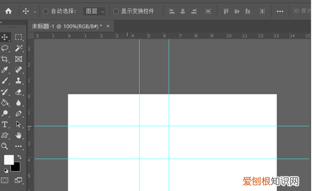Select the Hand tool
312x191 pixels.
click(19, 135)
